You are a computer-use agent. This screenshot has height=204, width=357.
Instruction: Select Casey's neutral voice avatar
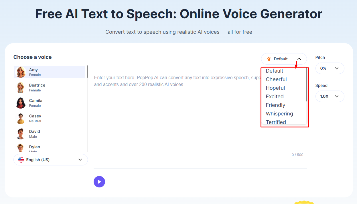tap(21, 118)
